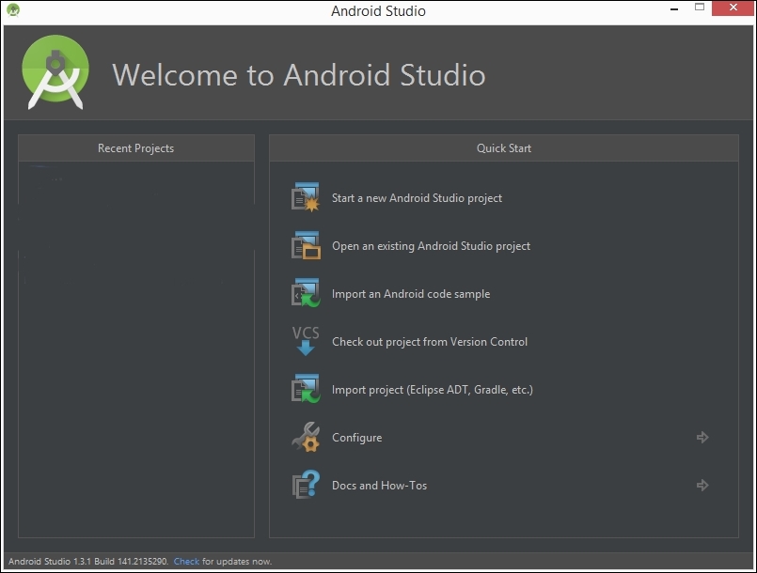Click the VCS blue down-arrow icon
The image size is (757, 573).
click(x=306, y=341)
